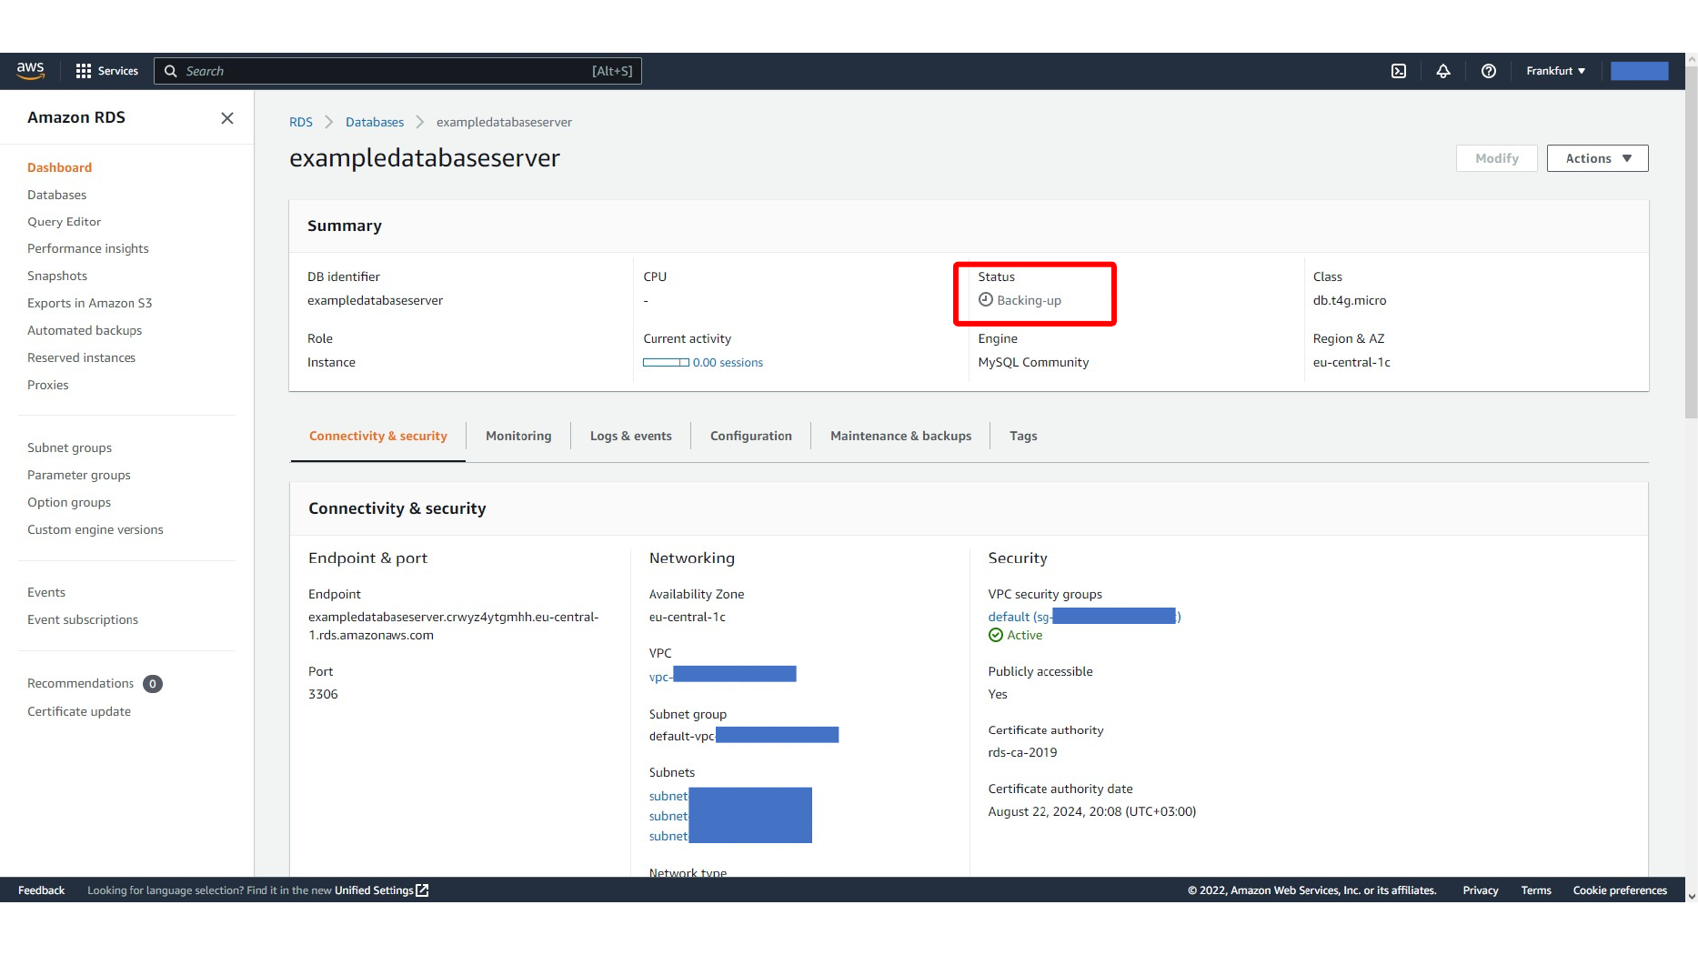
Task: Open Query Editor in the sidebar
Action: (x=65, y=222)
